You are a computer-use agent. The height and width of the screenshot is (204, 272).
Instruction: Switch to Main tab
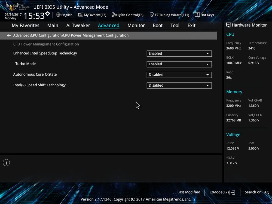pyautogui.click(x=53, y=26)
